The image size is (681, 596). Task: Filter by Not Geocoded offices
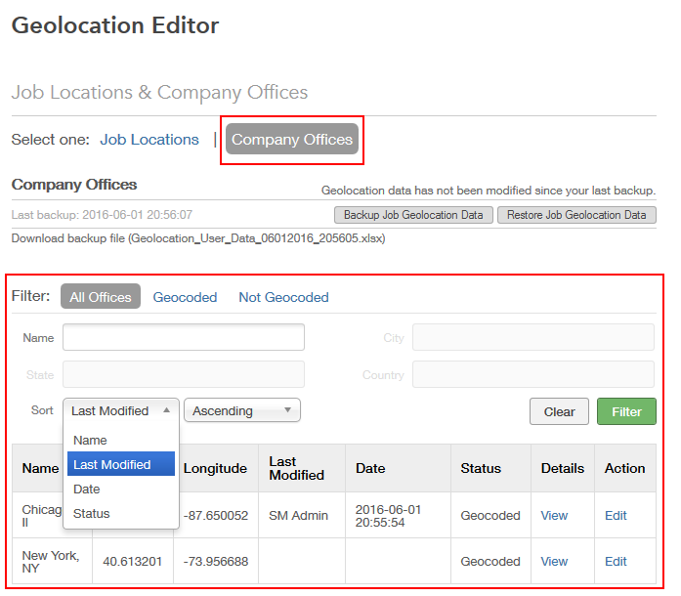(x=283, y=297)
